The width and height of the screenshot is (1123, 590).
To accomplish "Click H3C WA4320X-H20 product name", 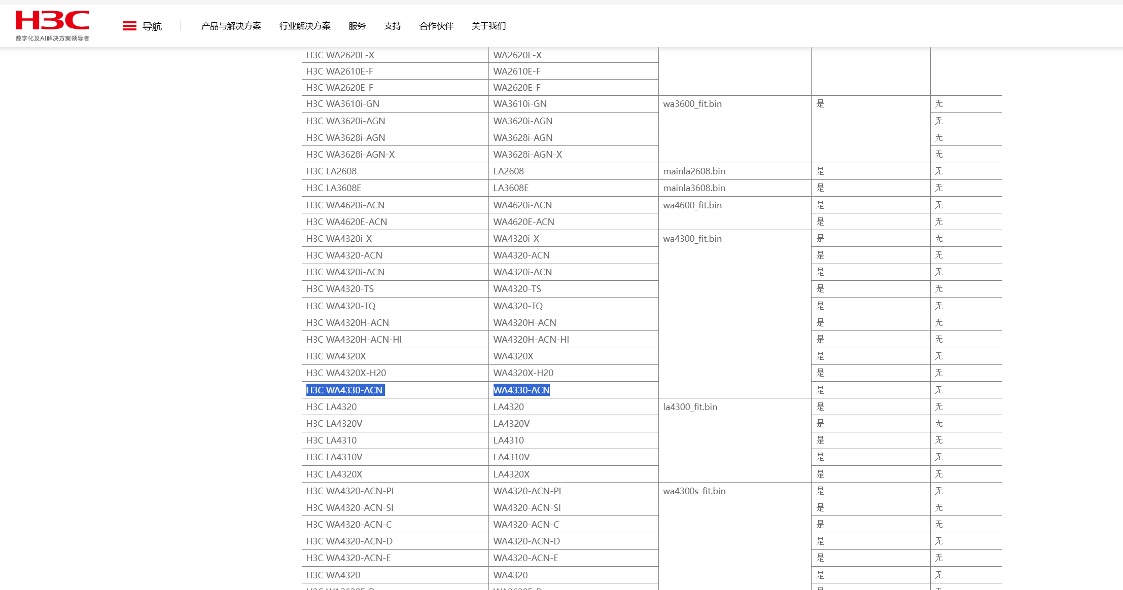I will (346, 373).
